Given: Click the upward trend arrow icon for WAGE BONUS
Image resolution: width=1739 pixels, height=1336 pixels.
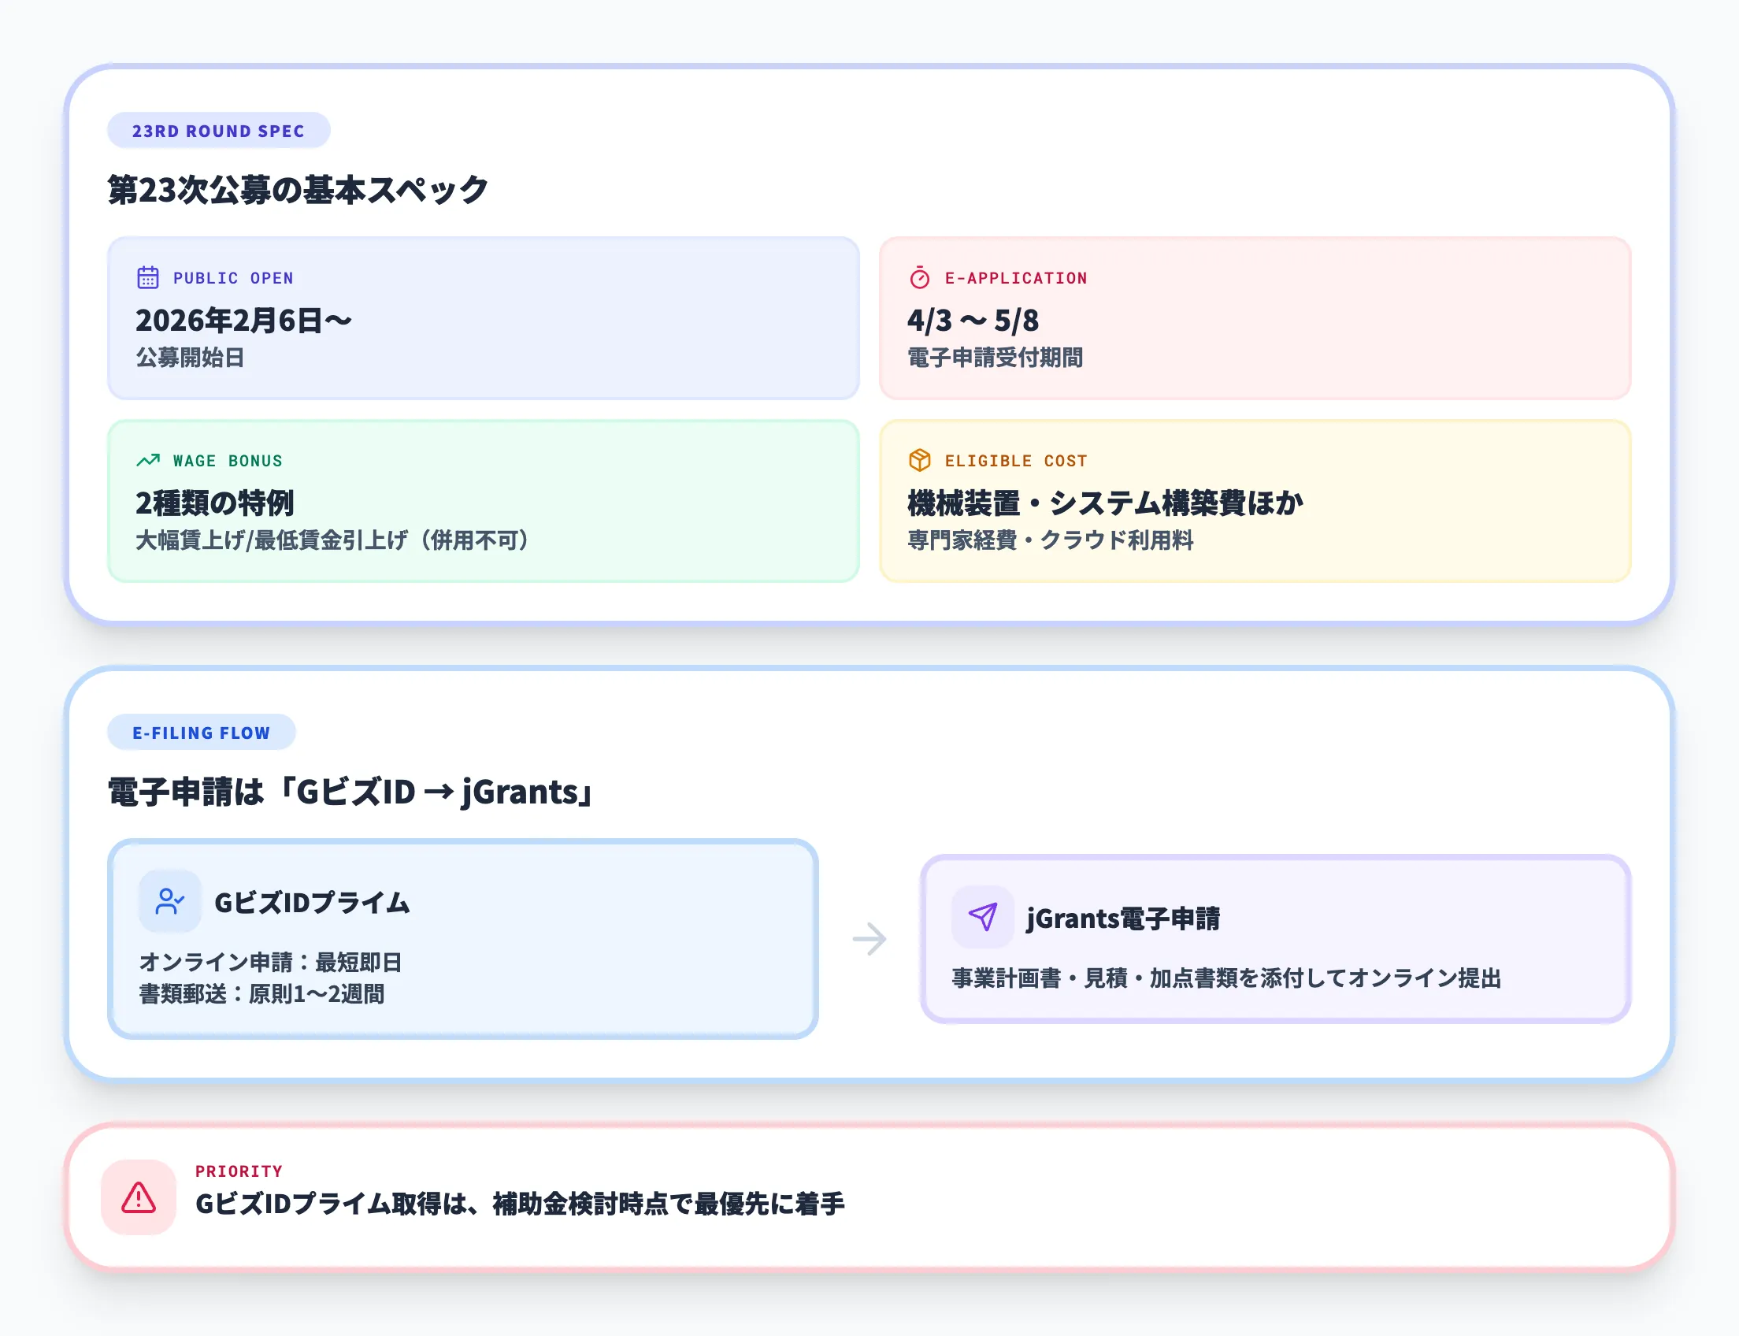Looking at the screenshot, I should (x=147, y=460).
